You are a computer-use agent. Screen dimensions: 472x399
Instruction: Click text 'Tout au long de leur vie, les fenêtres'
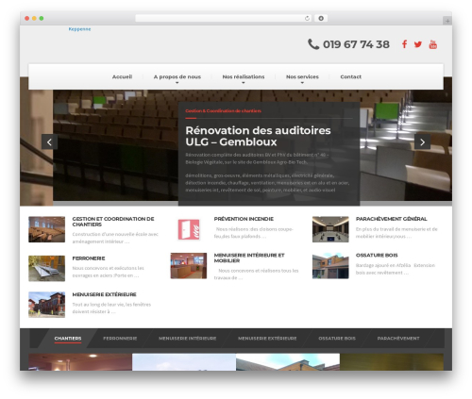pyautogui.click(x=111, y=305)
